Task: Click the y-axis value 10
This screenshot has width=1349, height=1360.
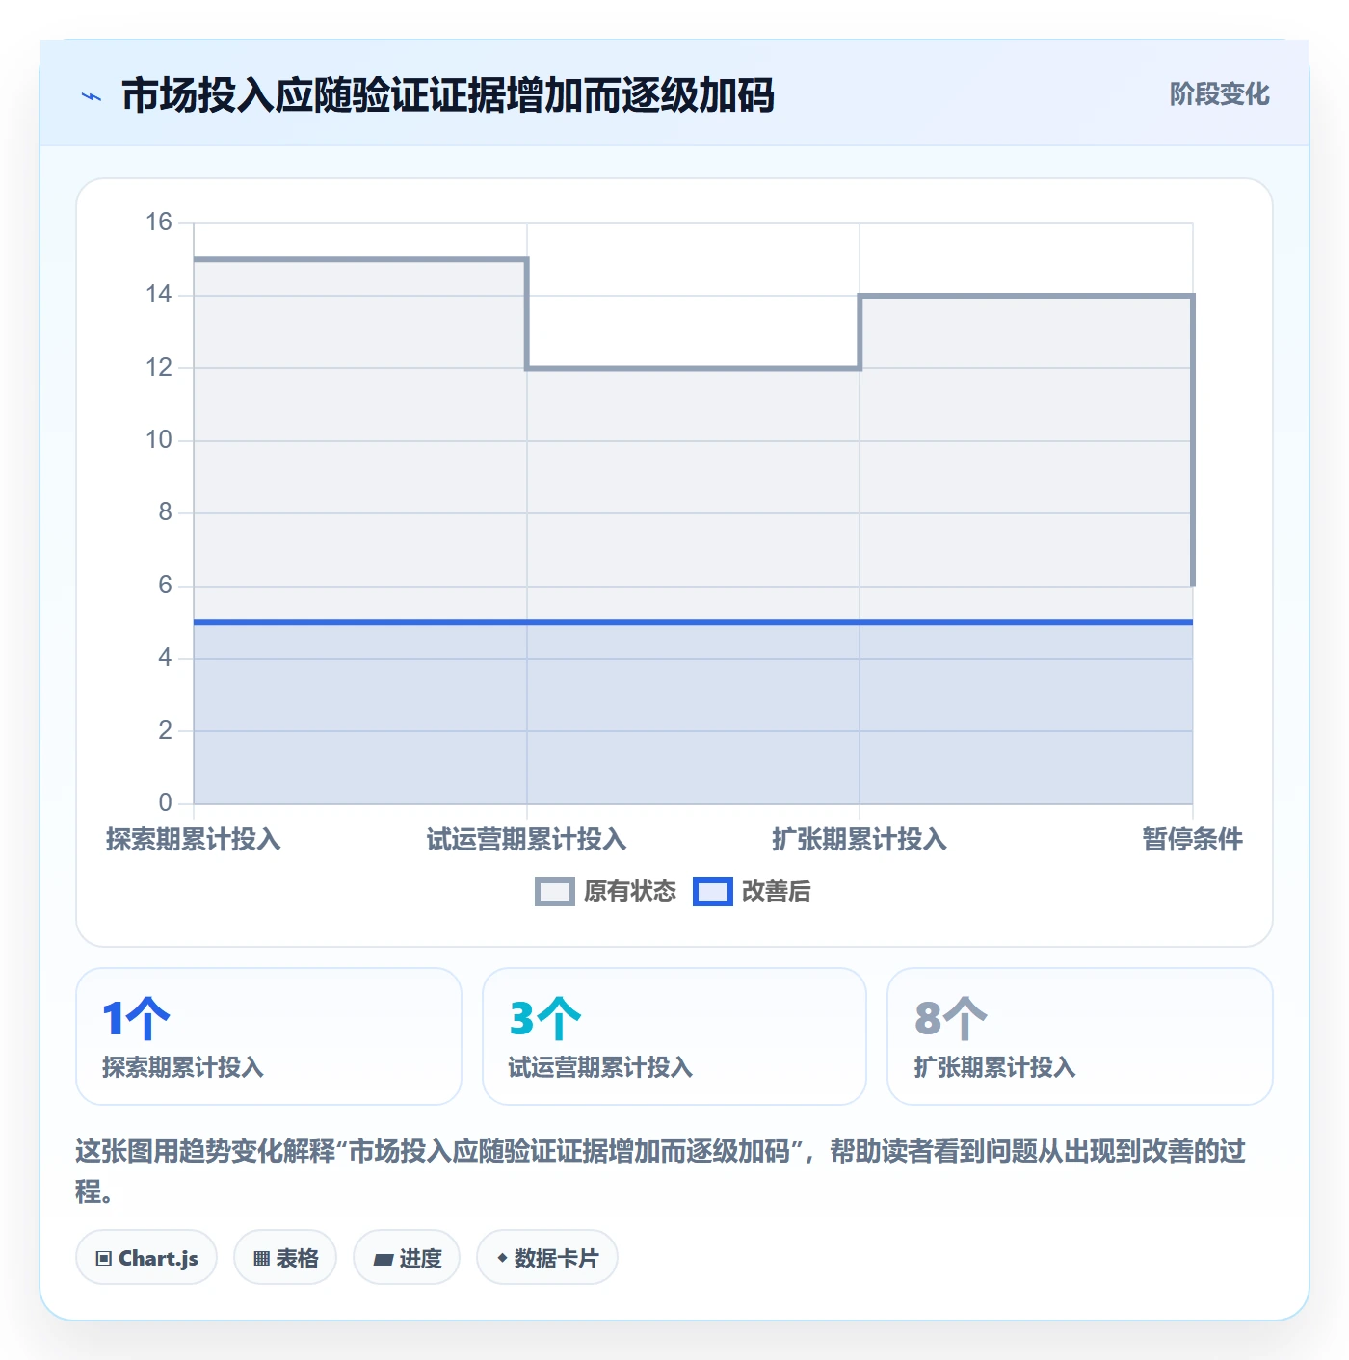Action: coord(159,440)
